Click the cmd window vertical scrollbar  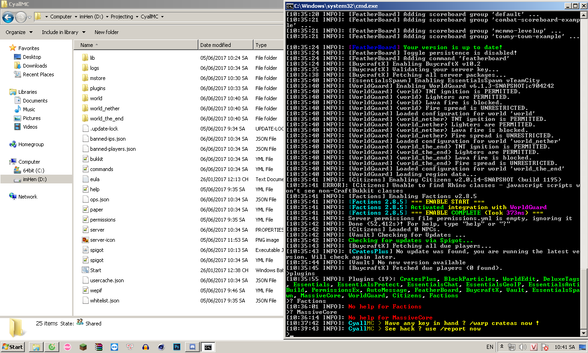click(x=584, y=299)
